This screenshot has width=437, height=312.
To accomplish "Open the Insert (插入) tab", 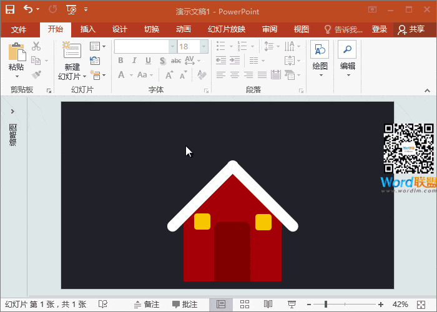I will pos(88,29).
